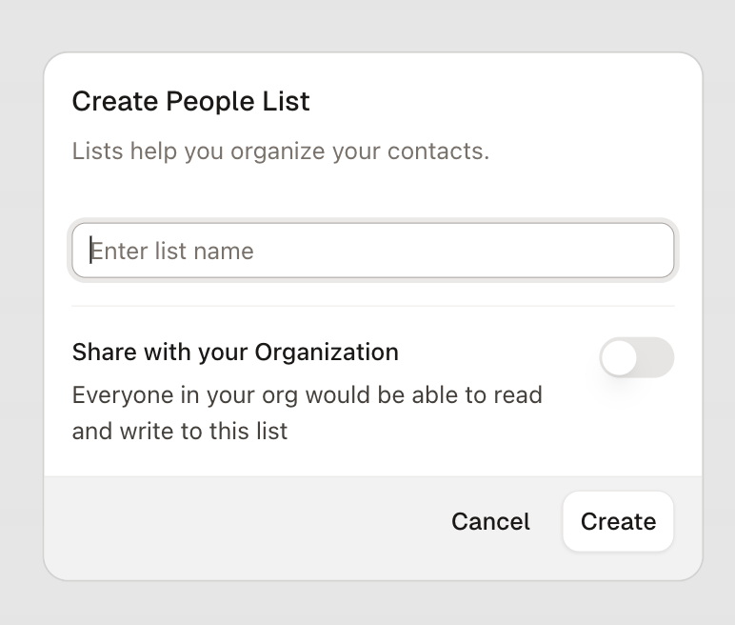Place cursor in the list name input

coord(372,251)
